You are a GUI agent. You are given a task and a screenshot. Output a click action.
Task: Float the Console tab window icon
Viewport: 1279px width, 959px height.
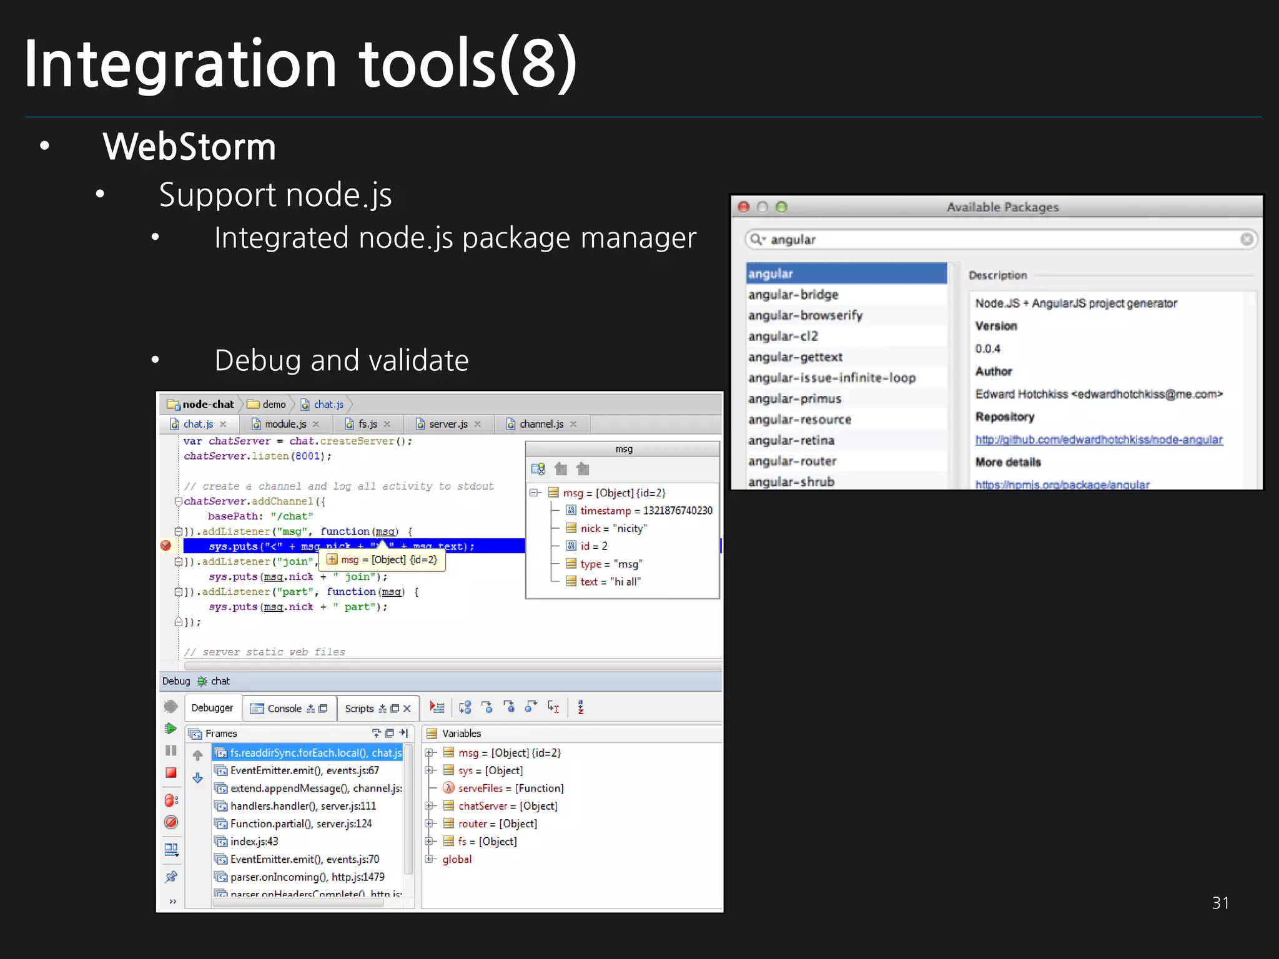click(x=323, y=709)
